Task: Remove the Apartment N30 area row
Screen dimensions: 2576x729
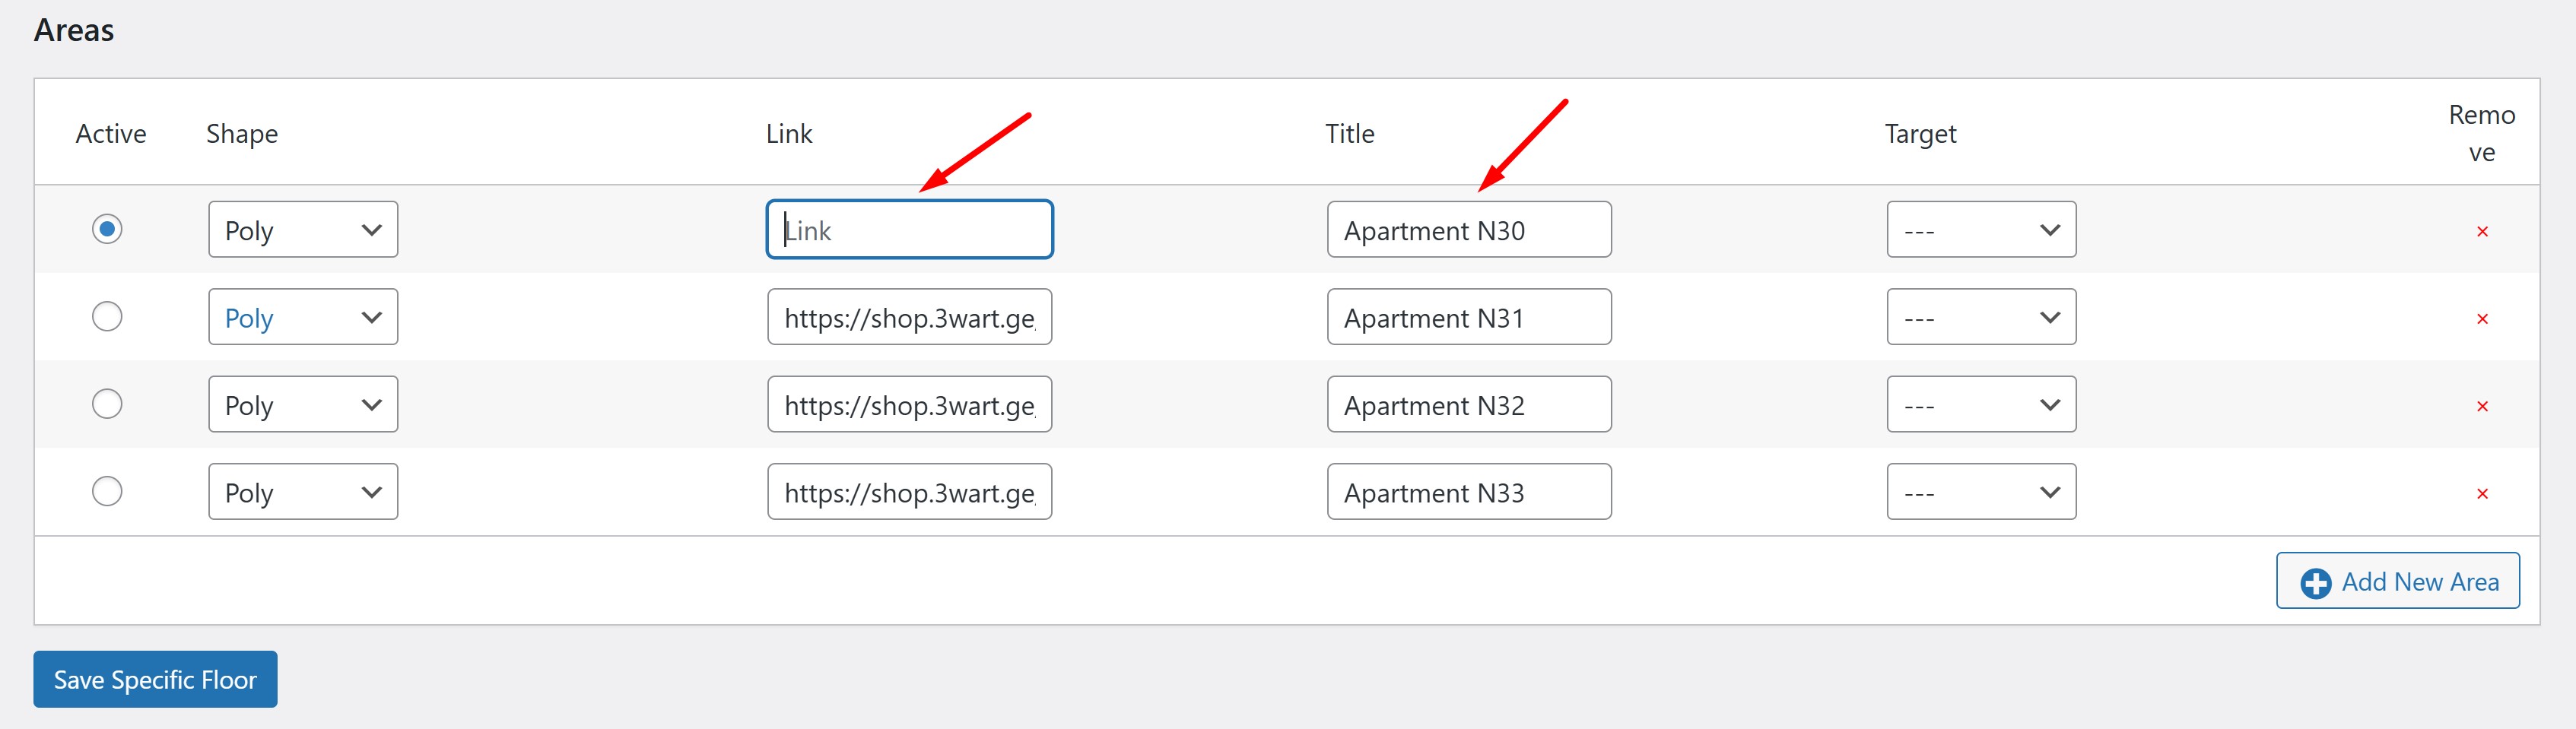Action: coord(2483,231)
